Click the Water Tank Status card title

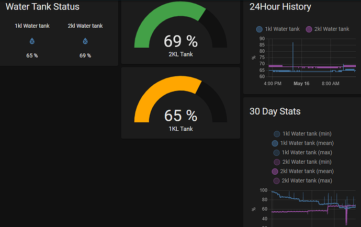pos(42,7)
